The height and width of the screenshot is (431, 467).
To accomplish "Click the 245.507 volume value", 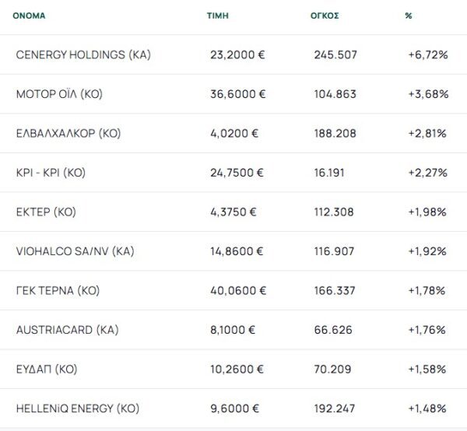I will click(x=335, y=55).
